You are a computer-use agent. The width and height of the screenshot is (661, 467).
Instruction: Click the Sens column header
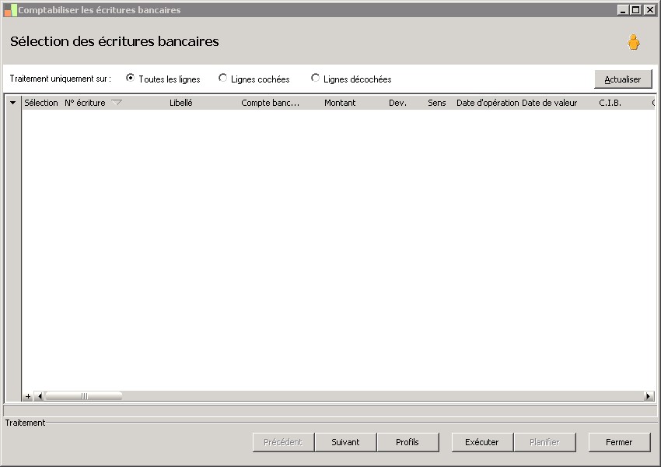click(x=437, y=103)
